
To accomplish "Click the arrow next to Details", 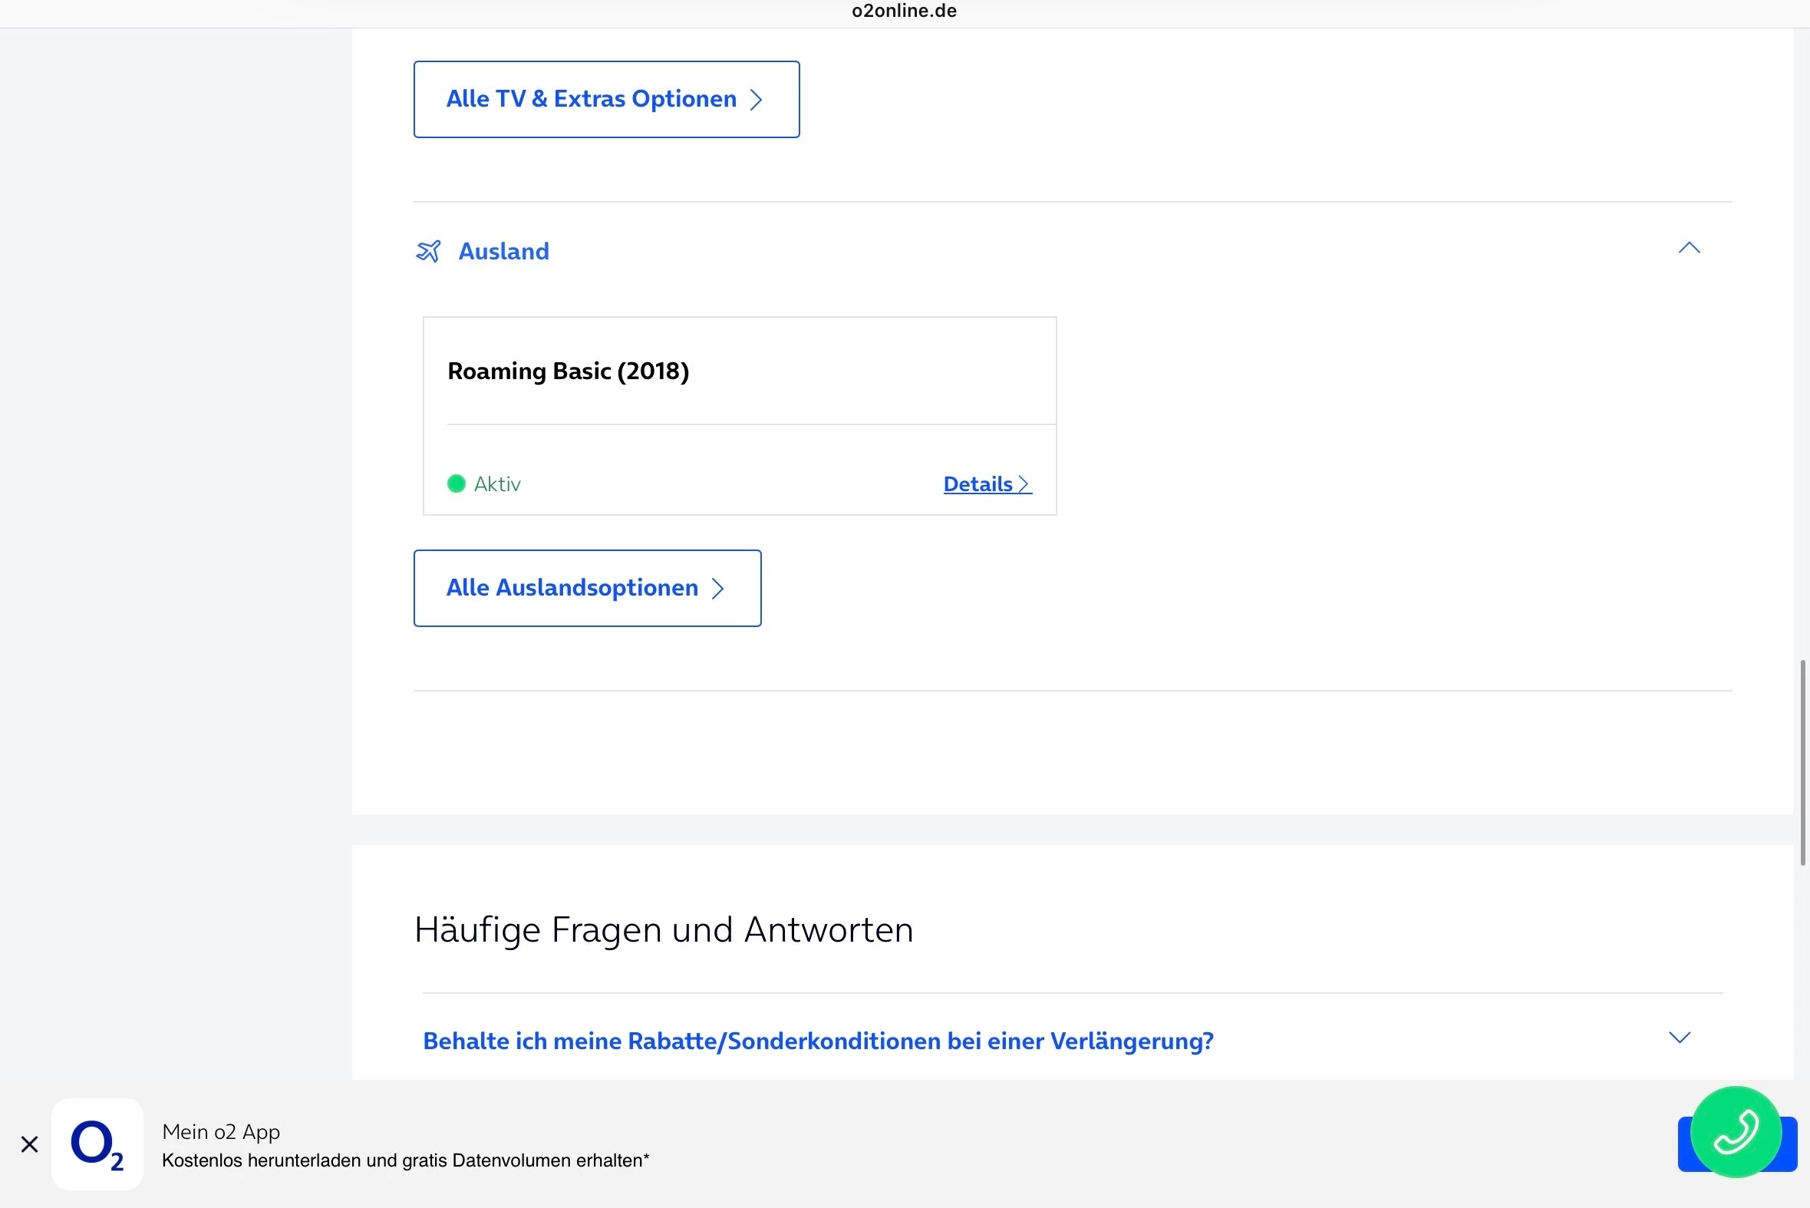I will (1024, 484).
